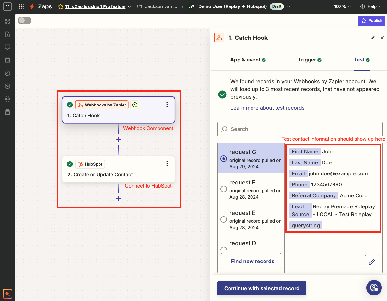
Task: Add a step after HubSpot action
Action: click(x=119, y=199)
